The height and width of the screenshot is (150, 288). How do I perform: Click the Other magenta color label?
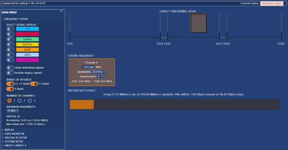27,60
